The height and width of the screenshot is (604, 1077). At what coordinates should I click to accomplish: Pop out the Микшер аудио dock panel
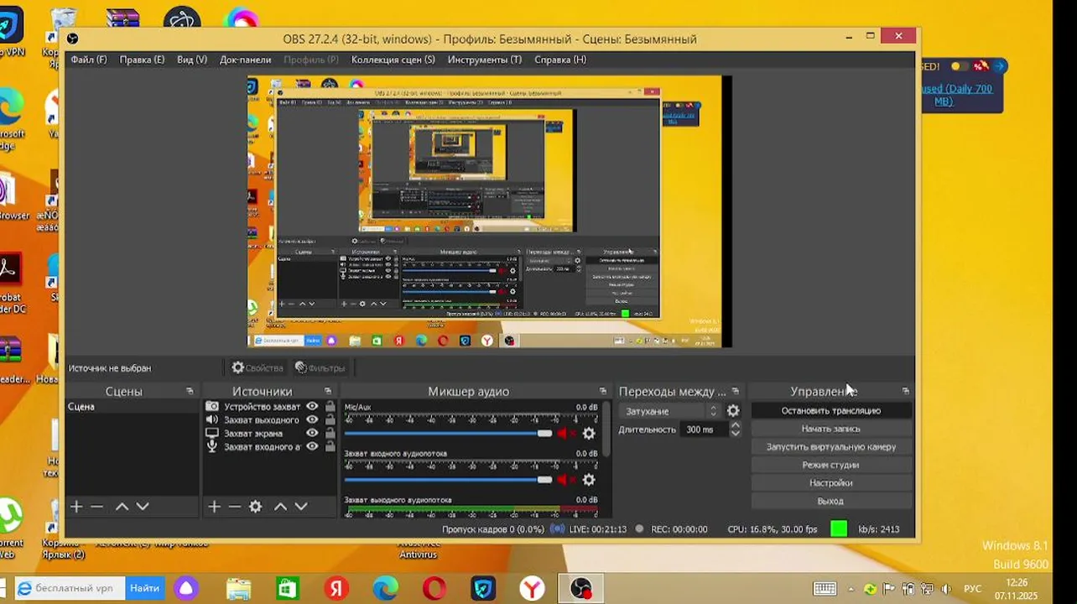click(602, 392)
